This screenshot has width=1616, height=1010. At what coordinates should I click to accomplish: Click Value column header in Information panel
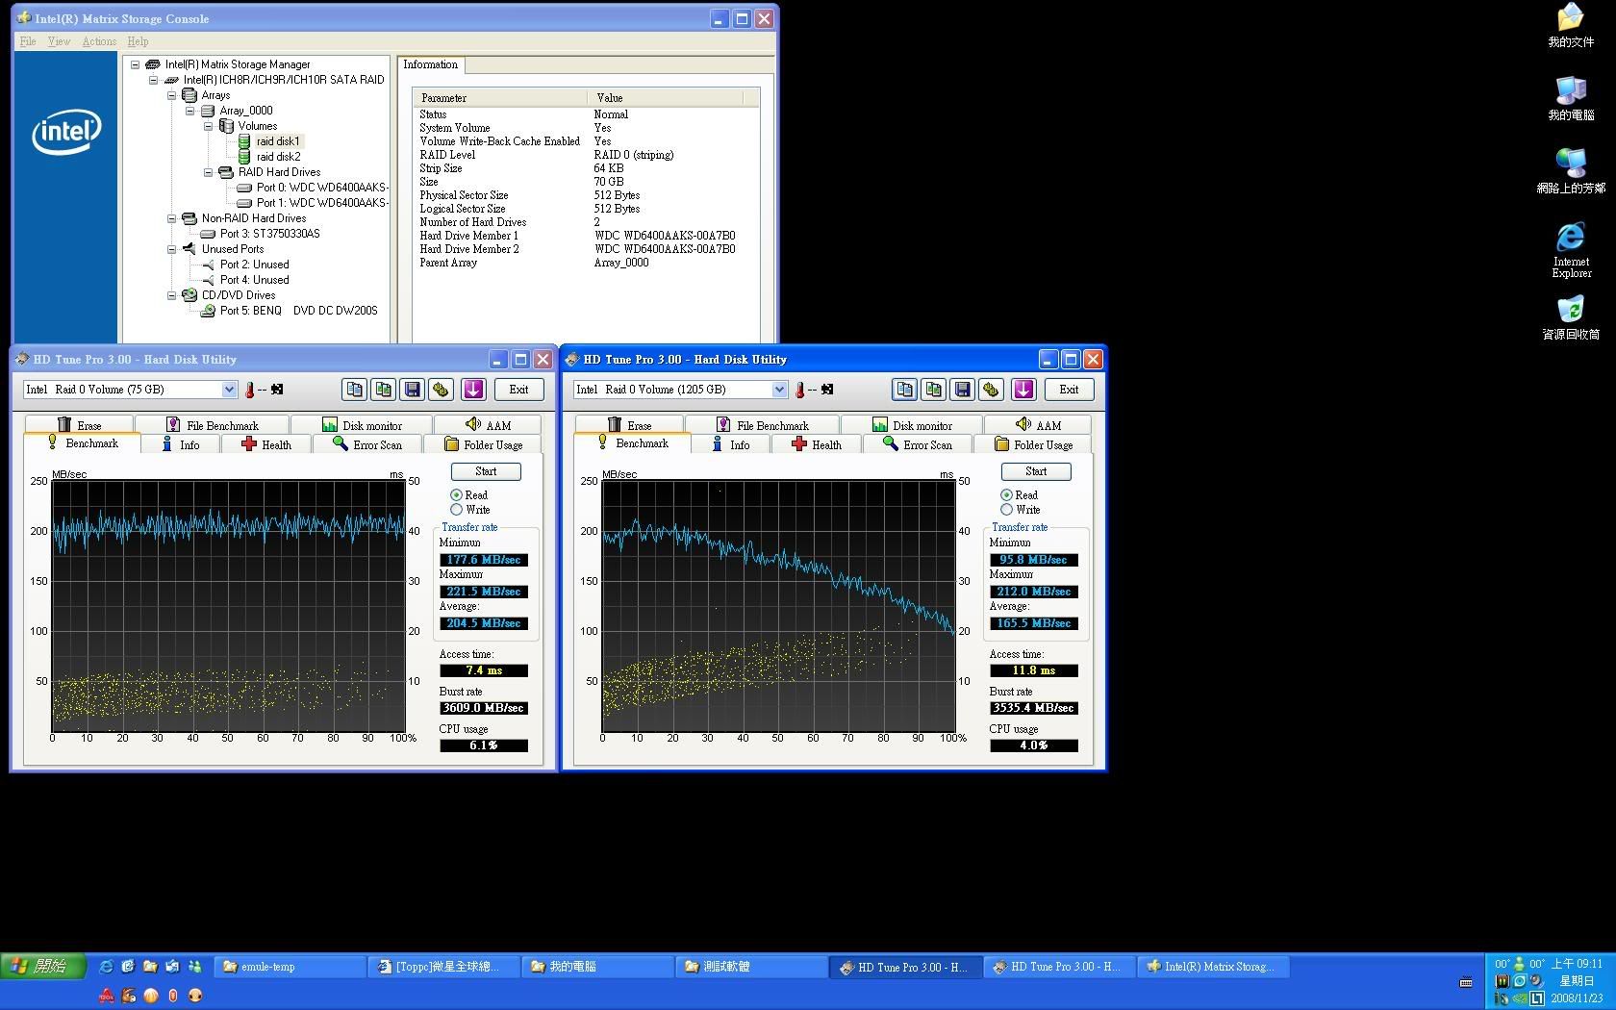click(x=666, y=98)
